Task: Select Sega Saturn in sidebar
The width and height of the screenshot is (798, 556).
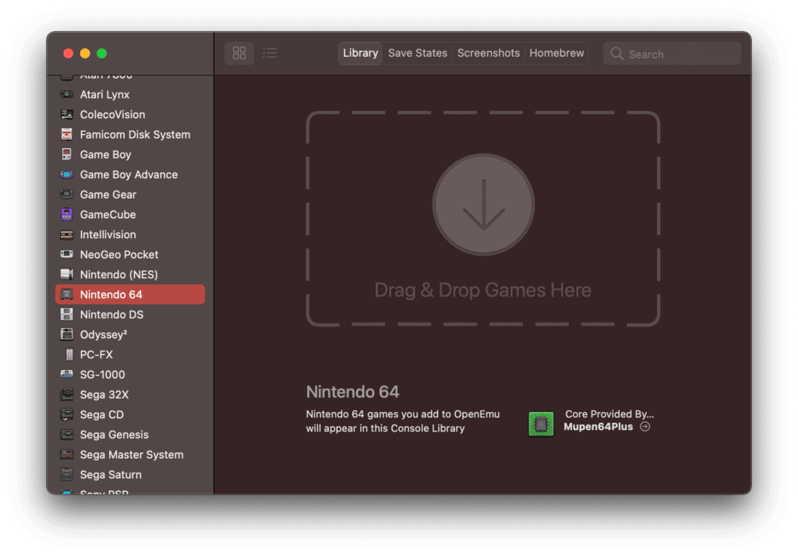Action: pos(111,474)
